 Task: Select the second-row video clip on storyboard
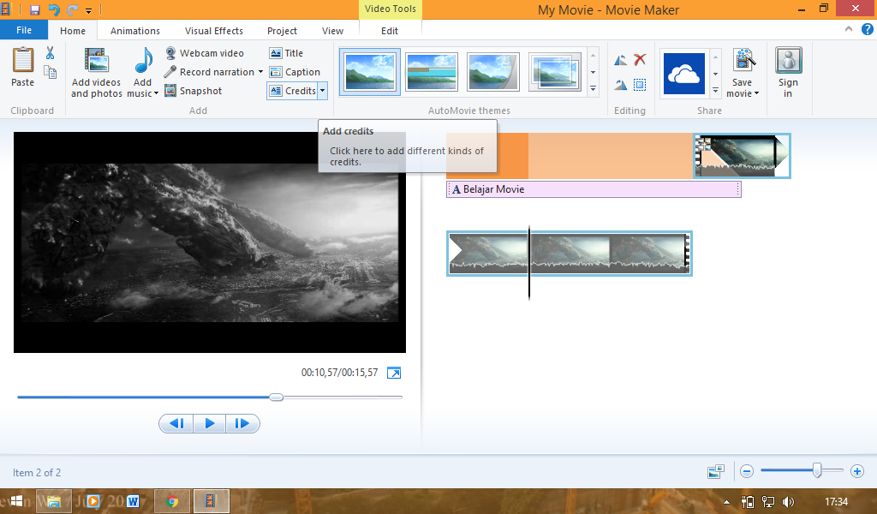(x=570, y=254)
